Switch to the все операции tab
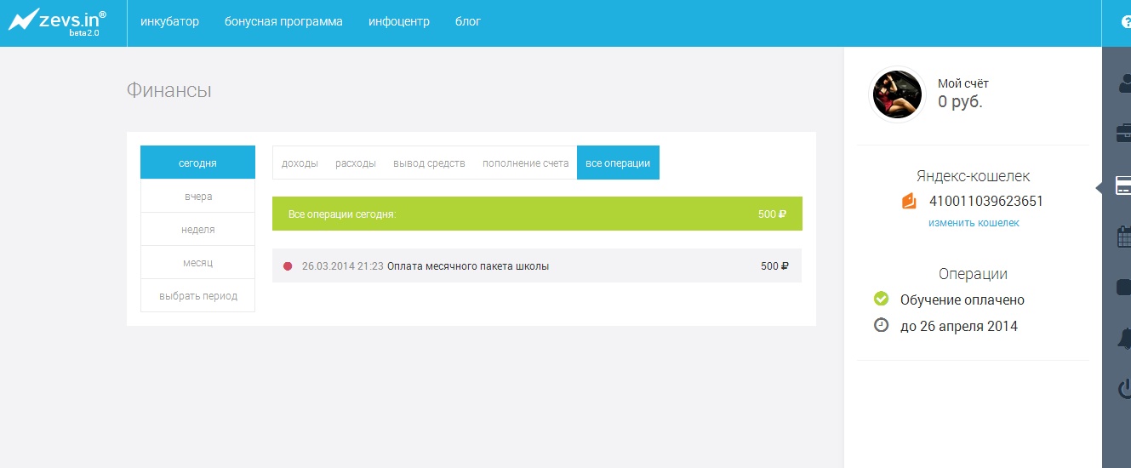The width and height of the screenshot is (1131, 468). 618,163
